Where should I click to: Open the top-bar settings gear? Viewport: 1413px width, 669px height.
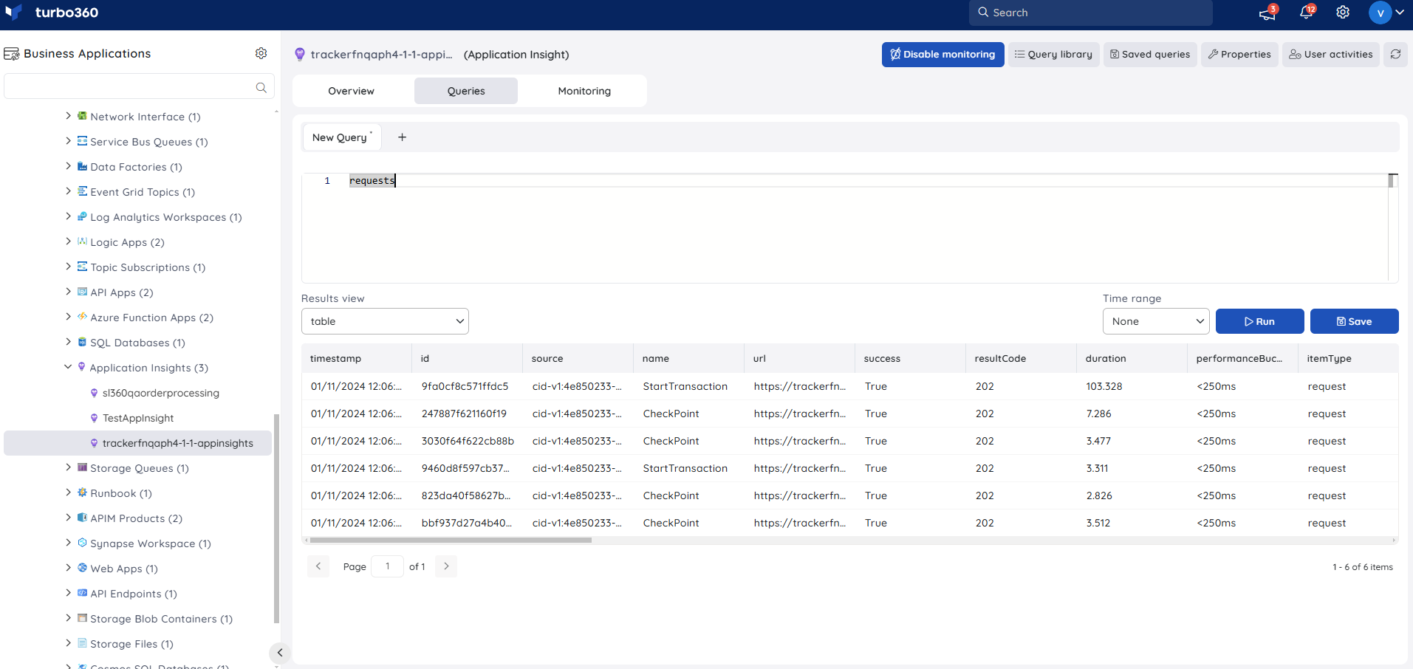click(1343, 13)
